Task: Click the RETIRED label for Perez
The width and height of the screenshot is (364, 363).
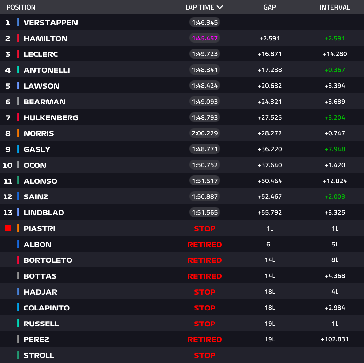Action: 205,339
